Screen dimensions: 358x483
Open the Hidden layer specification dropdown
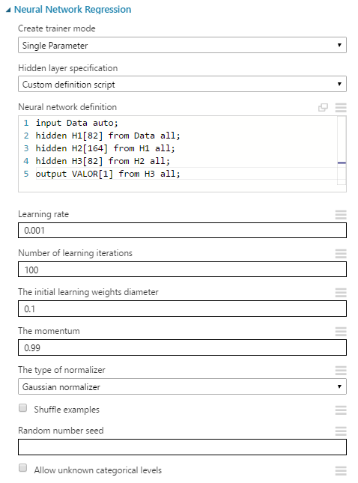tap(183, 84)
